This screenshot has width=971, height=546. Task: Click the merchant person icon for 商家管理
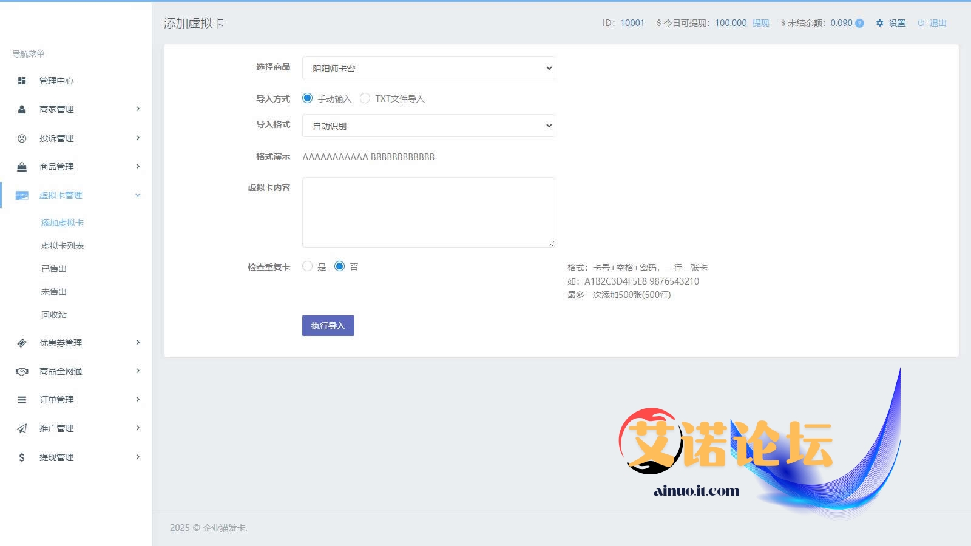click(x=22, y=109)
